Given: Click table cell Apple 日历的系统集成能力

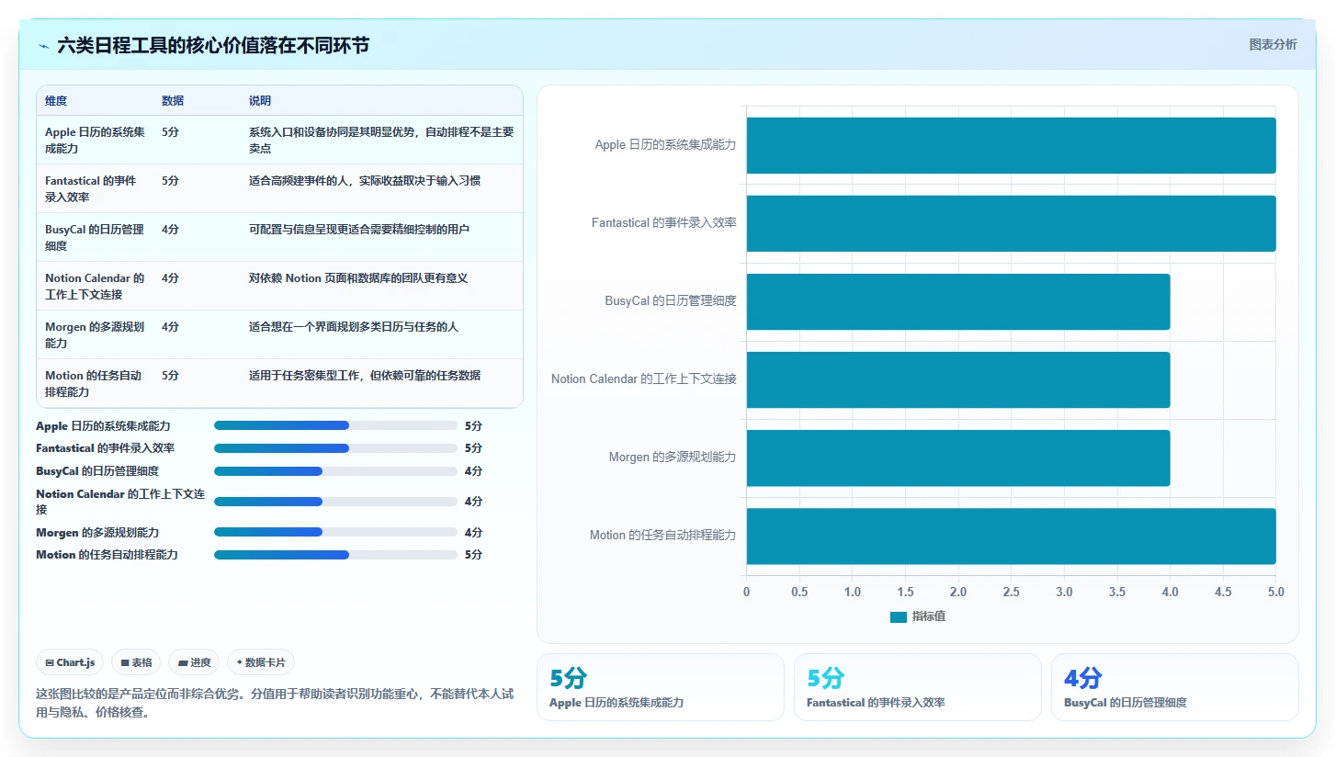Looking at the screenshot, I should (x=96, y=140).
